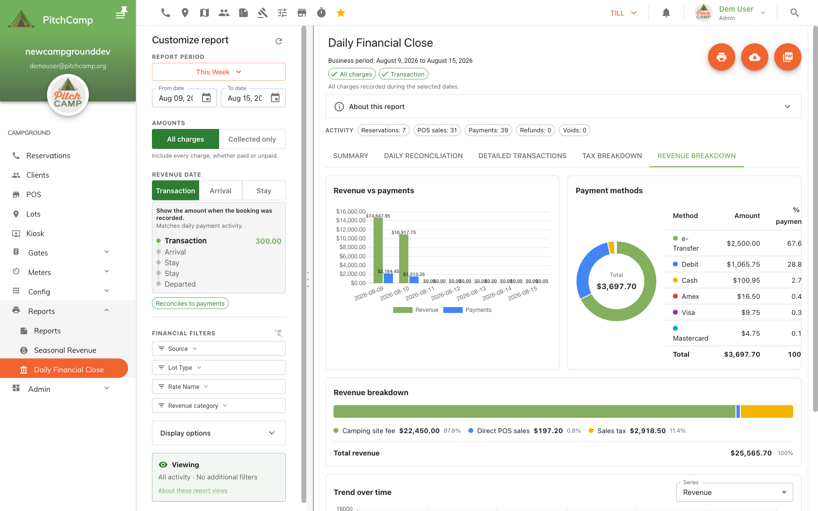The height and width of the screenshot is (511, 818).
Task: Export report using the PDF button
Action: pyautogui.click(x=788, y=57)
